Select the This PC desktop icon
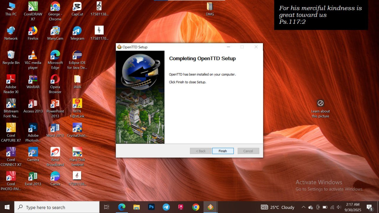The height and width of the screenshot is (213, 379). (11, 9)
